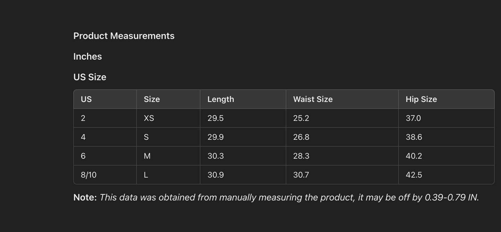Click the M size cell
The image size is (501, 232).
pyautogui.click(x=147, y=156)
